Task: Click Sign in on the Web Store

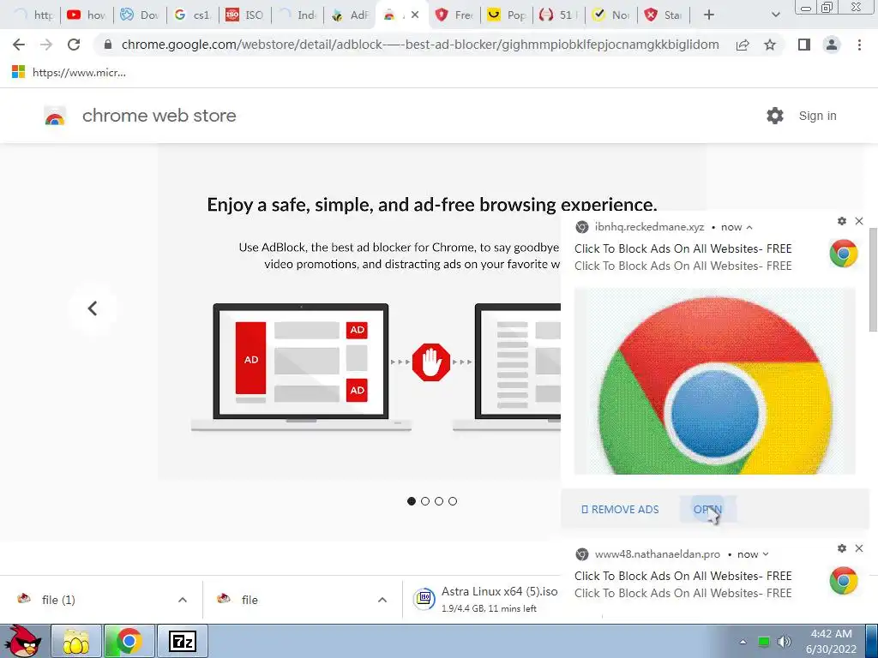Action: coord(817,116)
